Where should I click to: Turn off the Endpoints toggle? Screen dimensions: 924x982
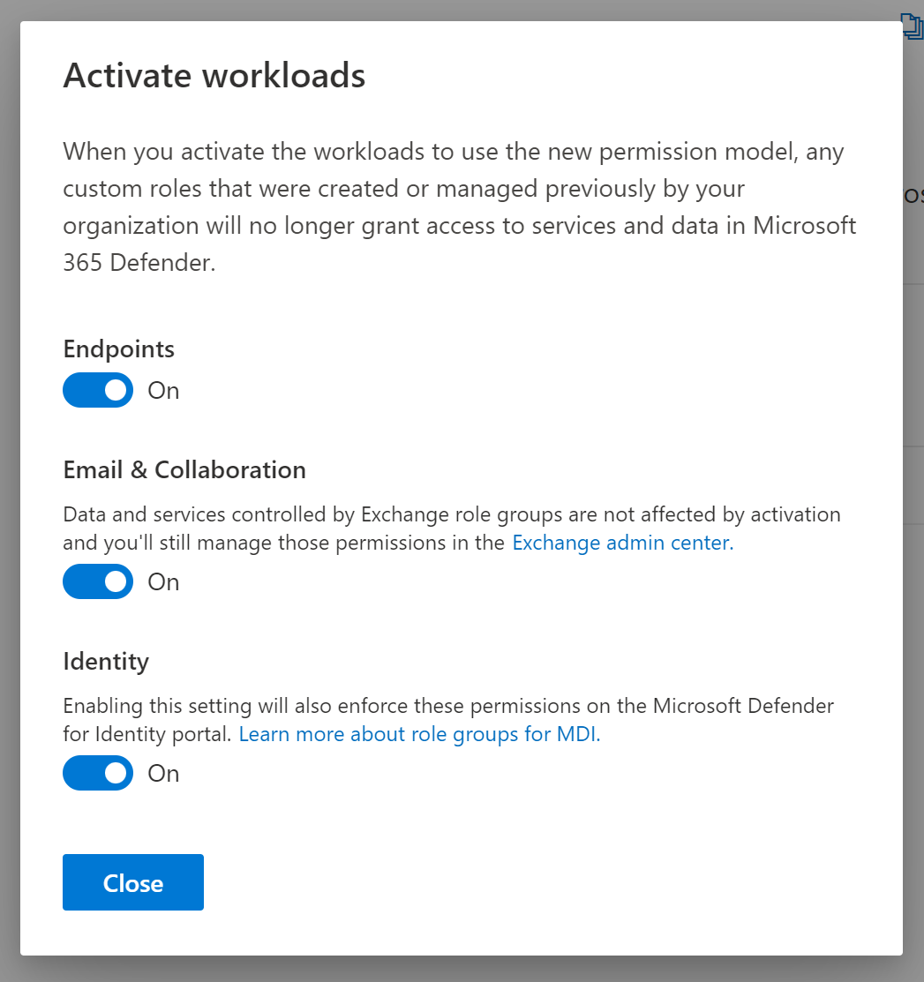coord(97,391)
